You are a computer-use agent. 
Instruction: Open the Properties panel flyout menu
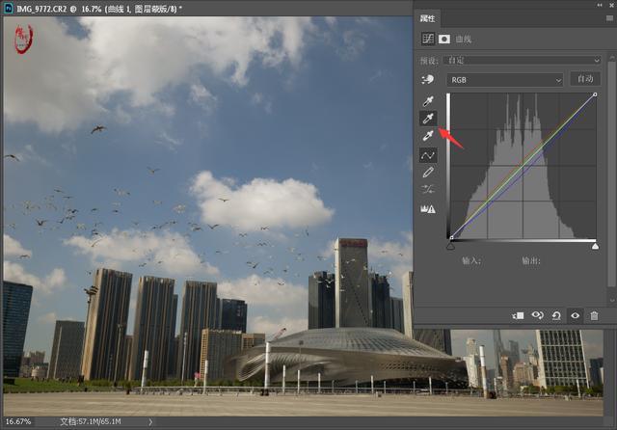(x=610, y=18)
